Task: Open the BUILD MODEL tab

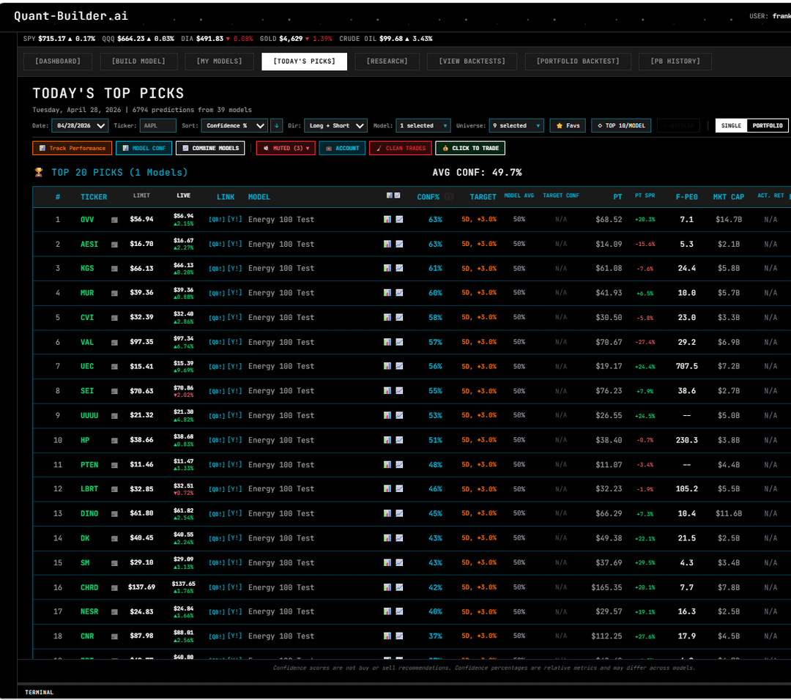Action: [138, 61]
